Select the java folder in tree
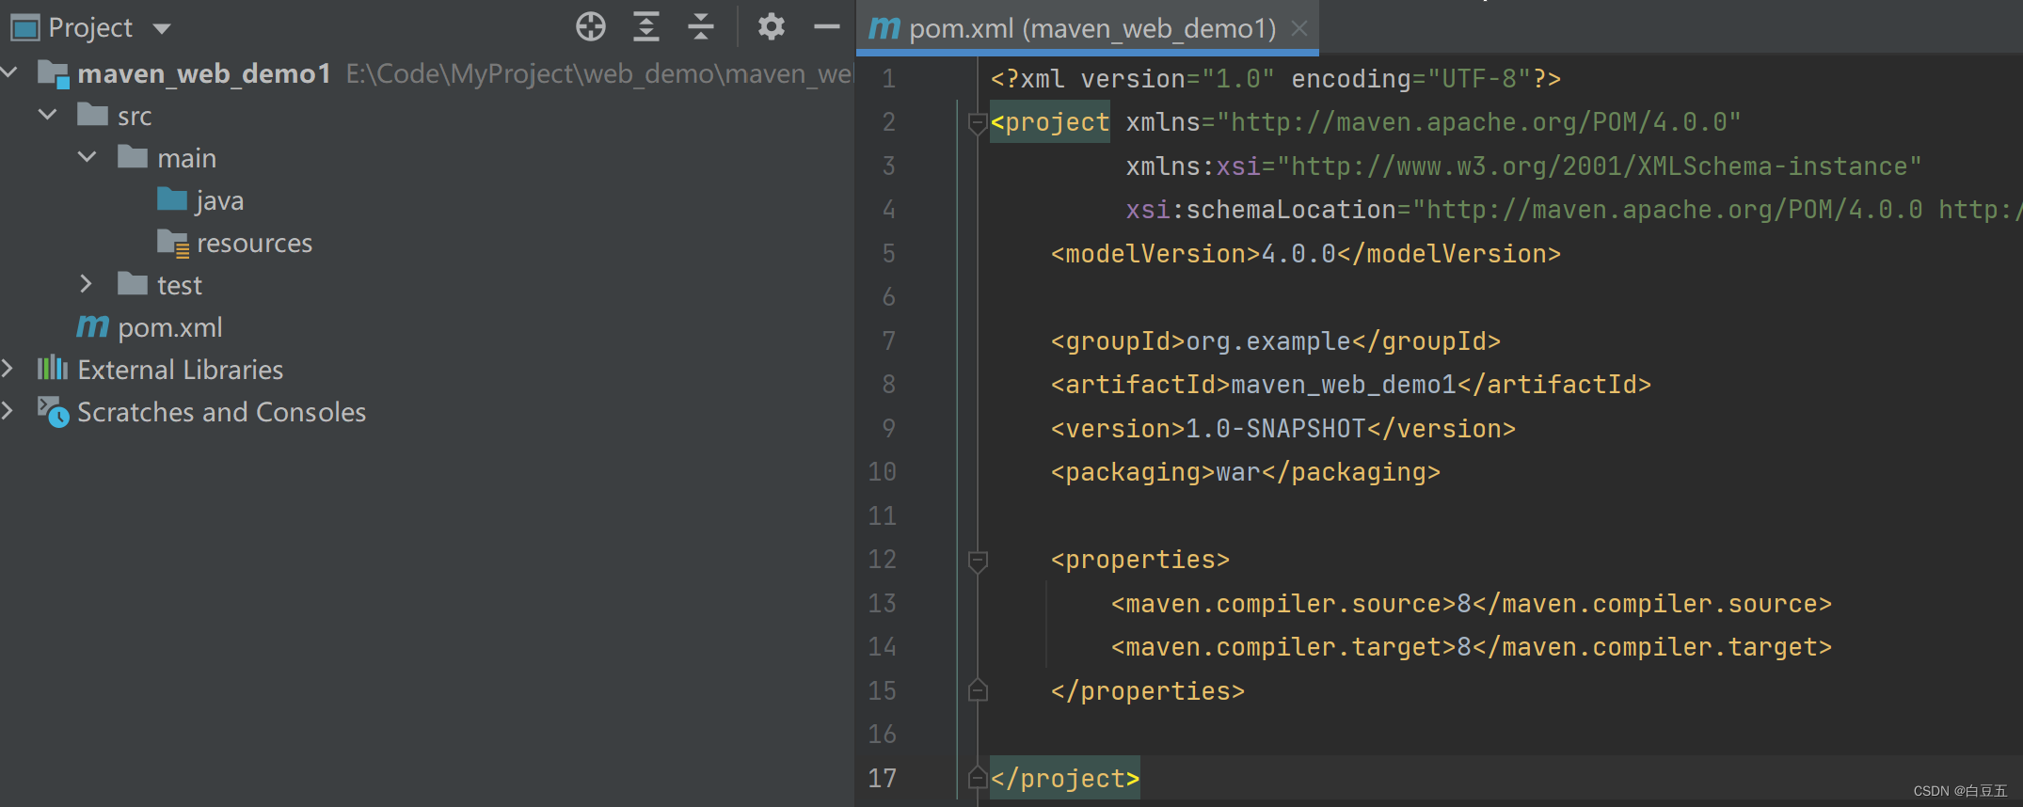This screenshot has width=2023, height=807. [219, 200]
